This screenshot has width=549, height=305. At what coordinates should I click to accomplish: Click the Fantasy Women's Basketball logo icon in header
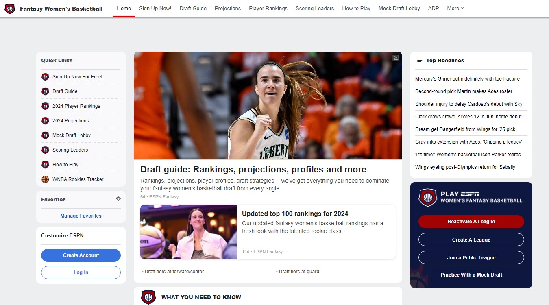pyautogui.click(x=10, y=9)
